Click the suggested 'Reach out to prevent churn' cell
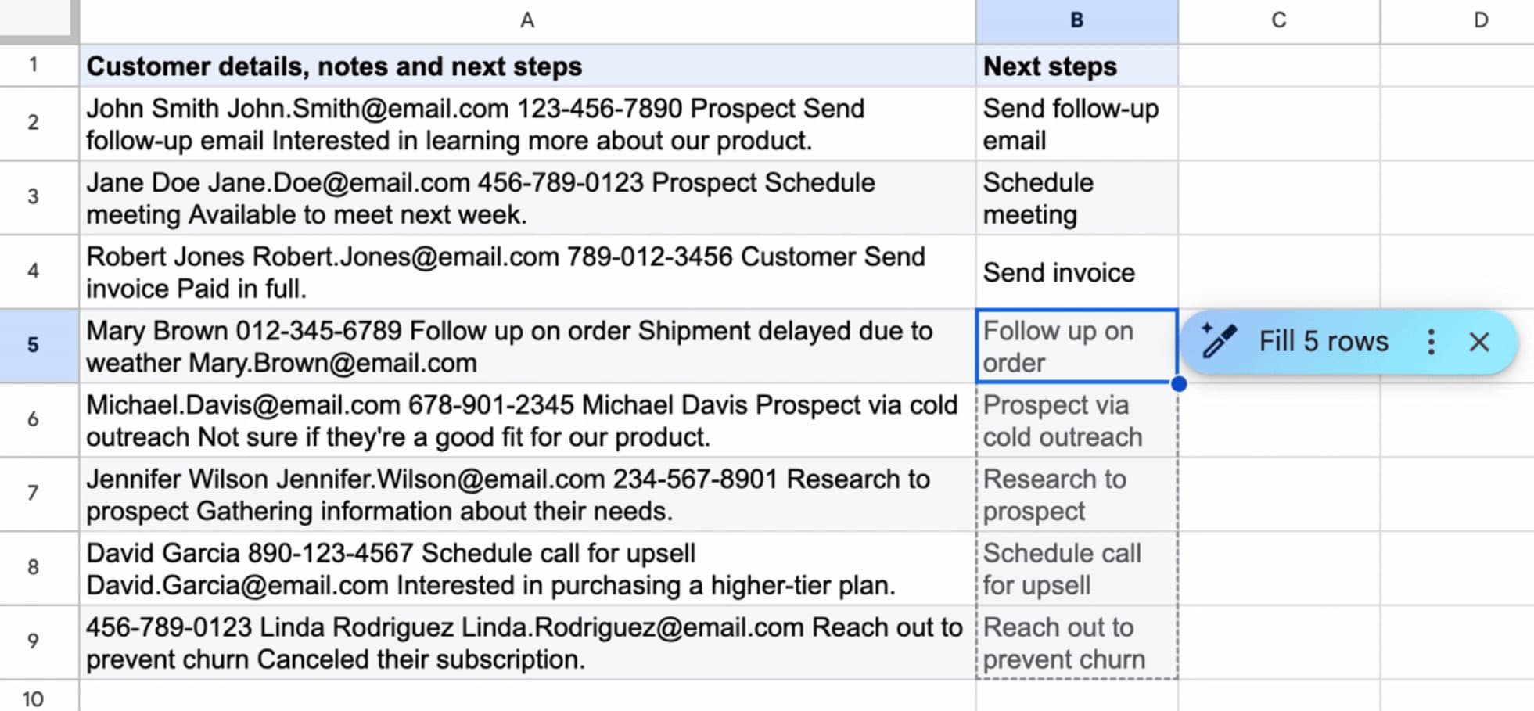The height and width of the screenshot is (711, 1534). click(x=1076, y=643)
